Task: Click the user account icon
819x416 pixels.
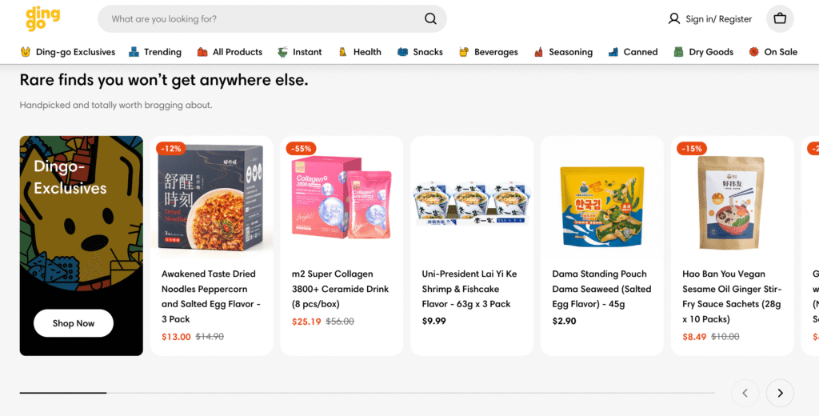Action: coord(673,19)
